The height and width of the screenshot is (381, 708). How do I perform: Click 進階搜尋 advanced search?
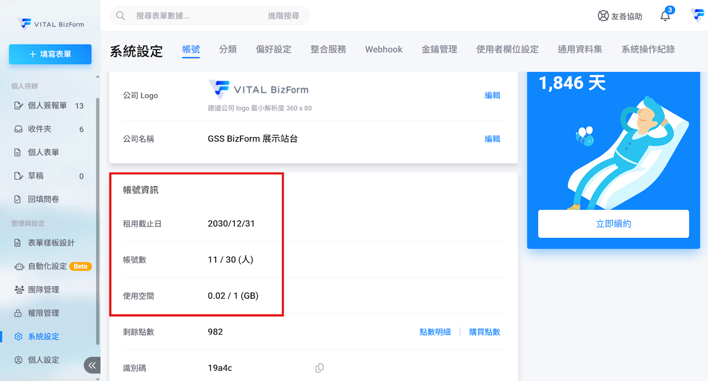pos(283,16)
